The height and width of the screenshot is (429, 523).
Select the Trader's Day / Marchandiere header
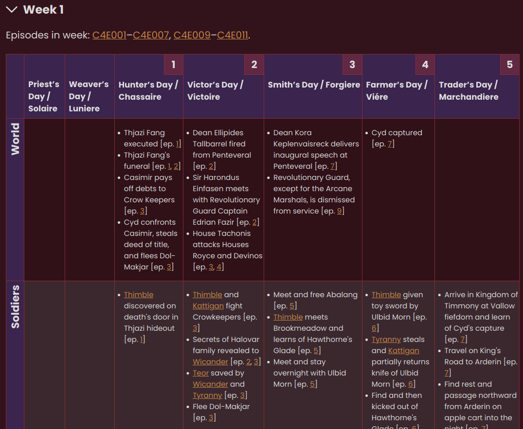pyautogui.click(x=469, y=90)
